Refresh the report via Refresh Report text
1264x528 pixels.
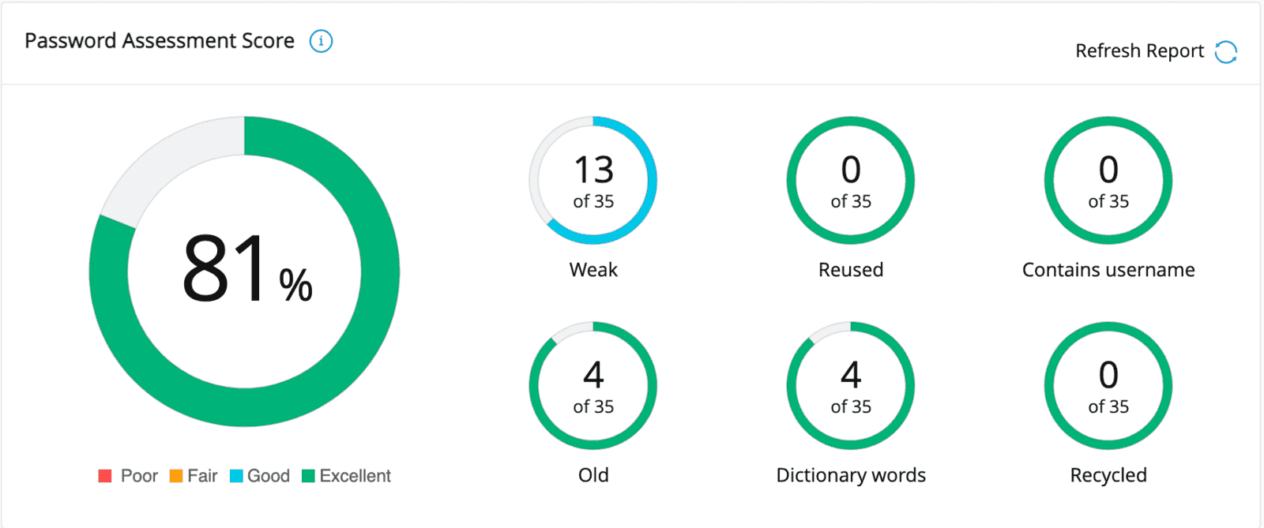pos(1139,51)
